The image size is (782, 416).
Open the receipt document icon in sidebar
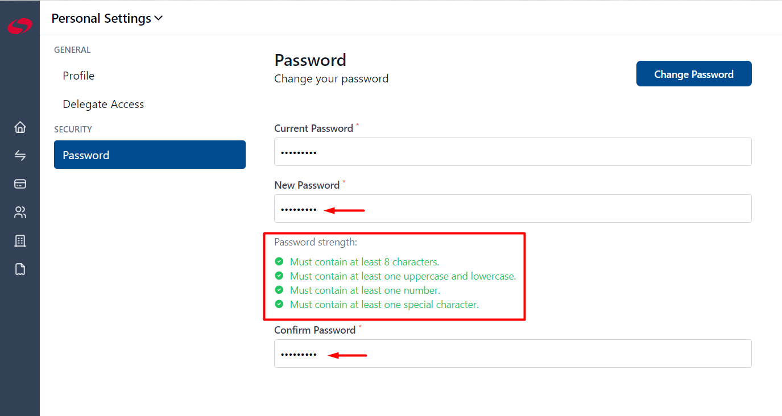[x=20, y=269]
